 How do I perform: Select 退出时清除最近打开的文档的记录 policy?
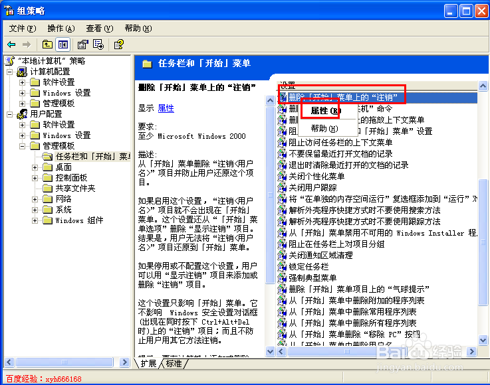coord(348,165)
